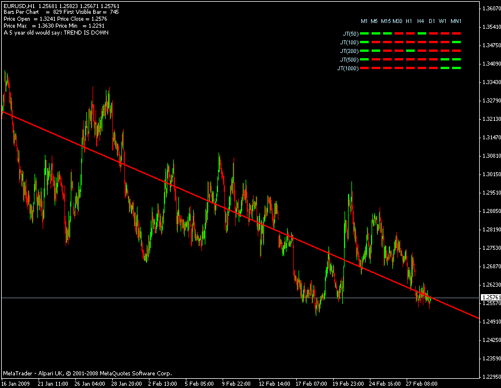Click the D1 timeframe column header

(431, 21)
